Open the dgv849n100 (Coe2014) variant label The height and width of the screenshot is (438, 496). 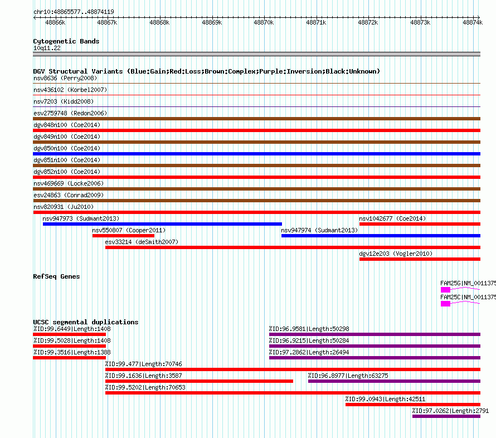pos(67,137)
